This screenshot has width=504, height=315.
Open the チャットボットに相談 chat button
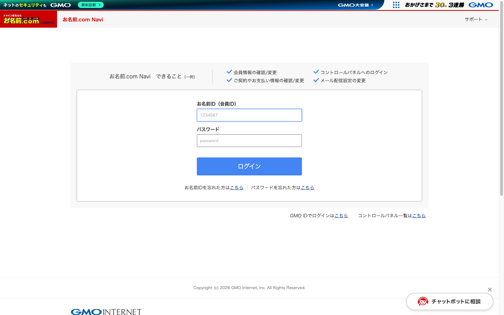450,301
